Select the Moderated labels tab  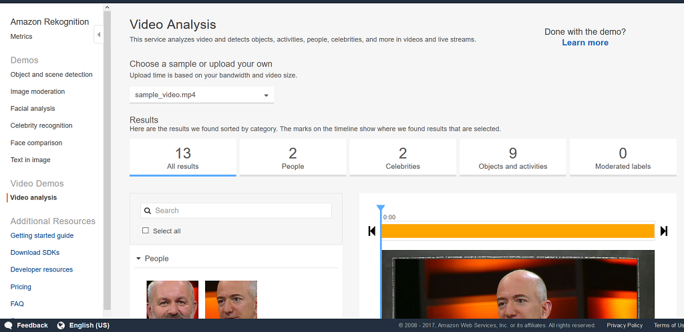623,157
